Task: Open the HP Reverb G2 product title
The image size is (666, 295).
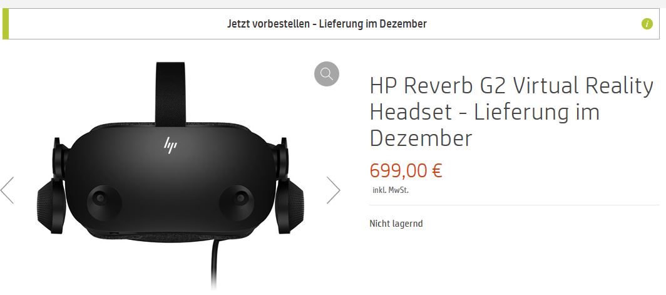Action: pyautogui.click(x=511, y=112)
